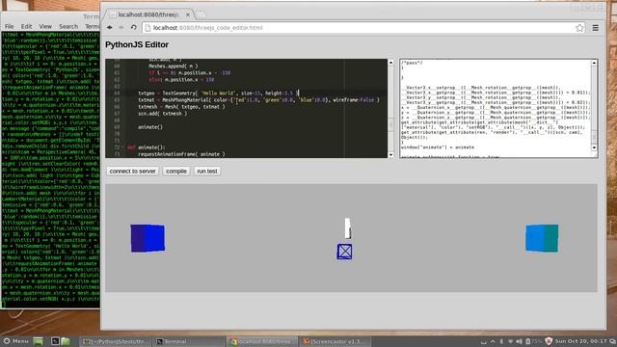Click the page icon in the address bar

click(x=148, y=28)
